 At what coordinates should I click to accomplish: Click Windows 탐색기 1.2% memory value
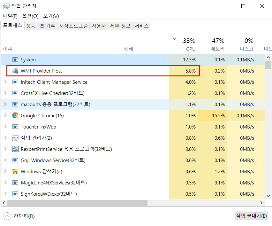coord(219,172)
